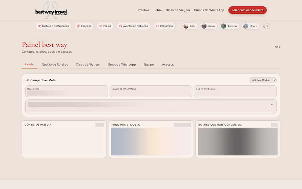Image resolution: width=302 pixels, height=189 pixels.
Task: Click the Exóticos sparkle icon
Action: (x=79, y=26)
